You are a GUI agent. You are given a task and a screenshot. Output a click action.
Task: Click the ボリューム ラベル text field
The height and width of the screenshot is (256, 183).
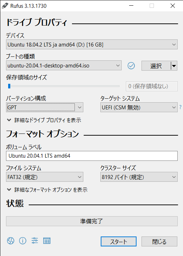(92, 156)
